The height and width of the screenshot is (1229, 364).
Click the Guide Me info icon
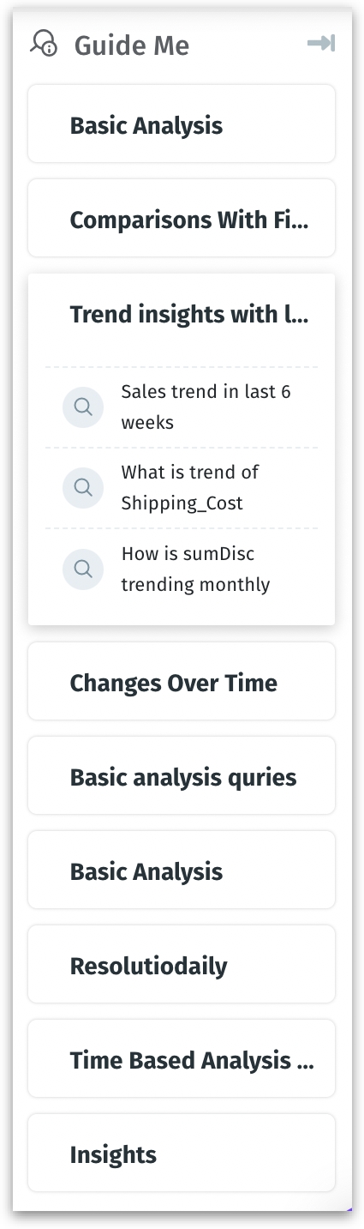pyautogui.click(x=43, y=43)
